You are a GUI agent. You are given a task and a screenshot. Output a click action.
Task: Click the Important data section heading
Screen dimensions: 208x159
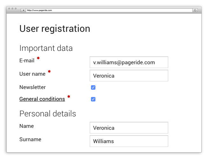click(x=46, y=48)
